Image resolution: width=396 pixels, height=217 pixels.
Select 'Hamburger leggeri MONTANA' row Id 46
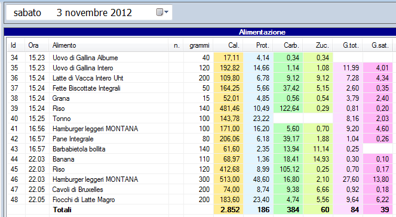[200, 179]
